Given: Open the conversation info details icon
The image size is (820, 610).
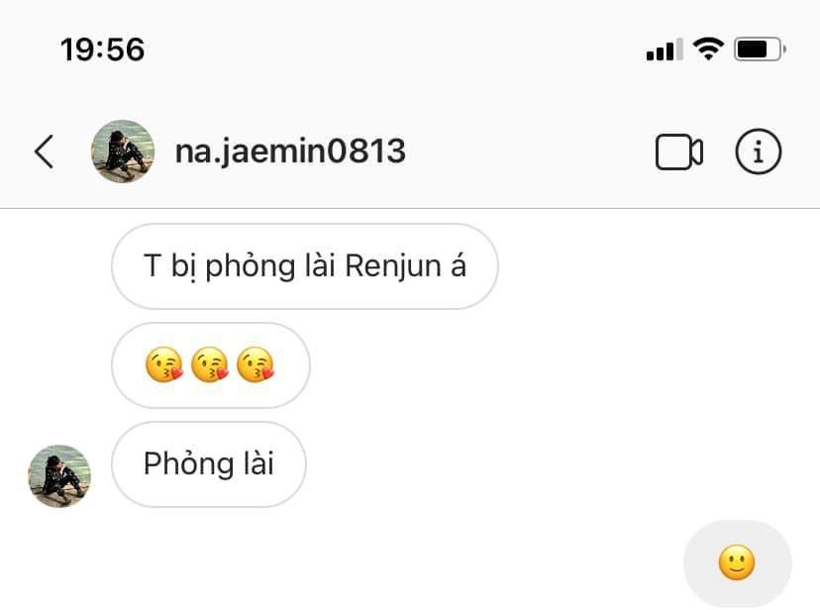Looking at the screenshot, I should (x=759, y=152).
